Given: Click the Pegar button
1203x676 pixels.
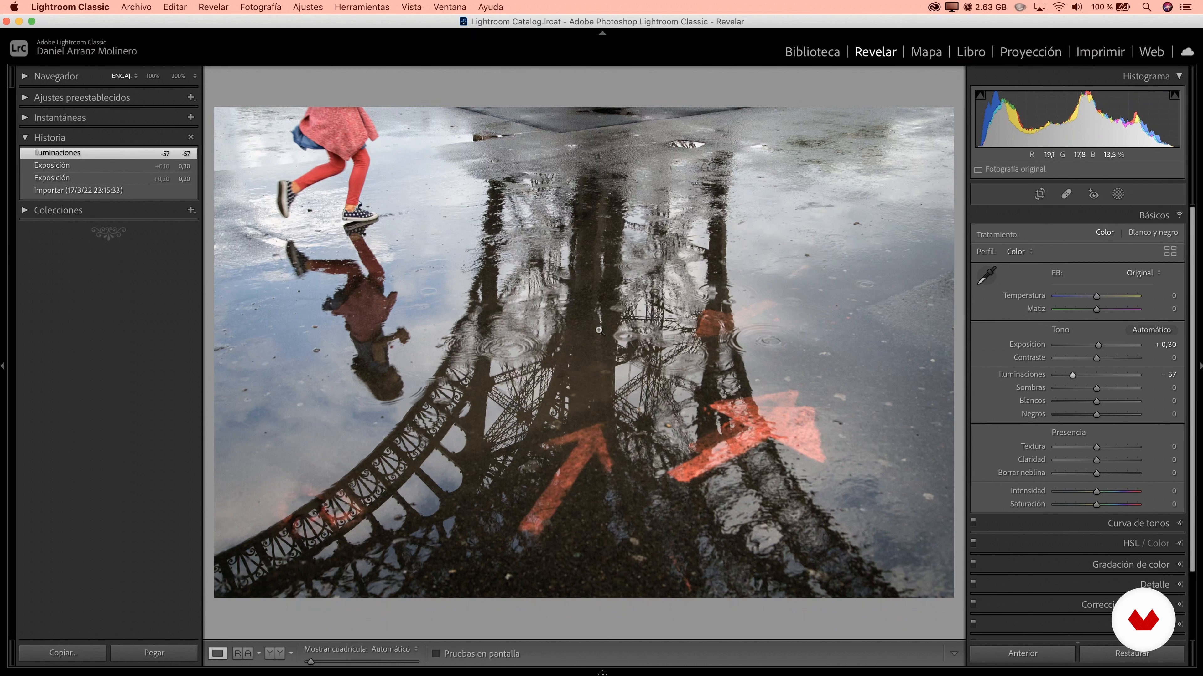Looking at the screenshot, I should tap(154, 653).
